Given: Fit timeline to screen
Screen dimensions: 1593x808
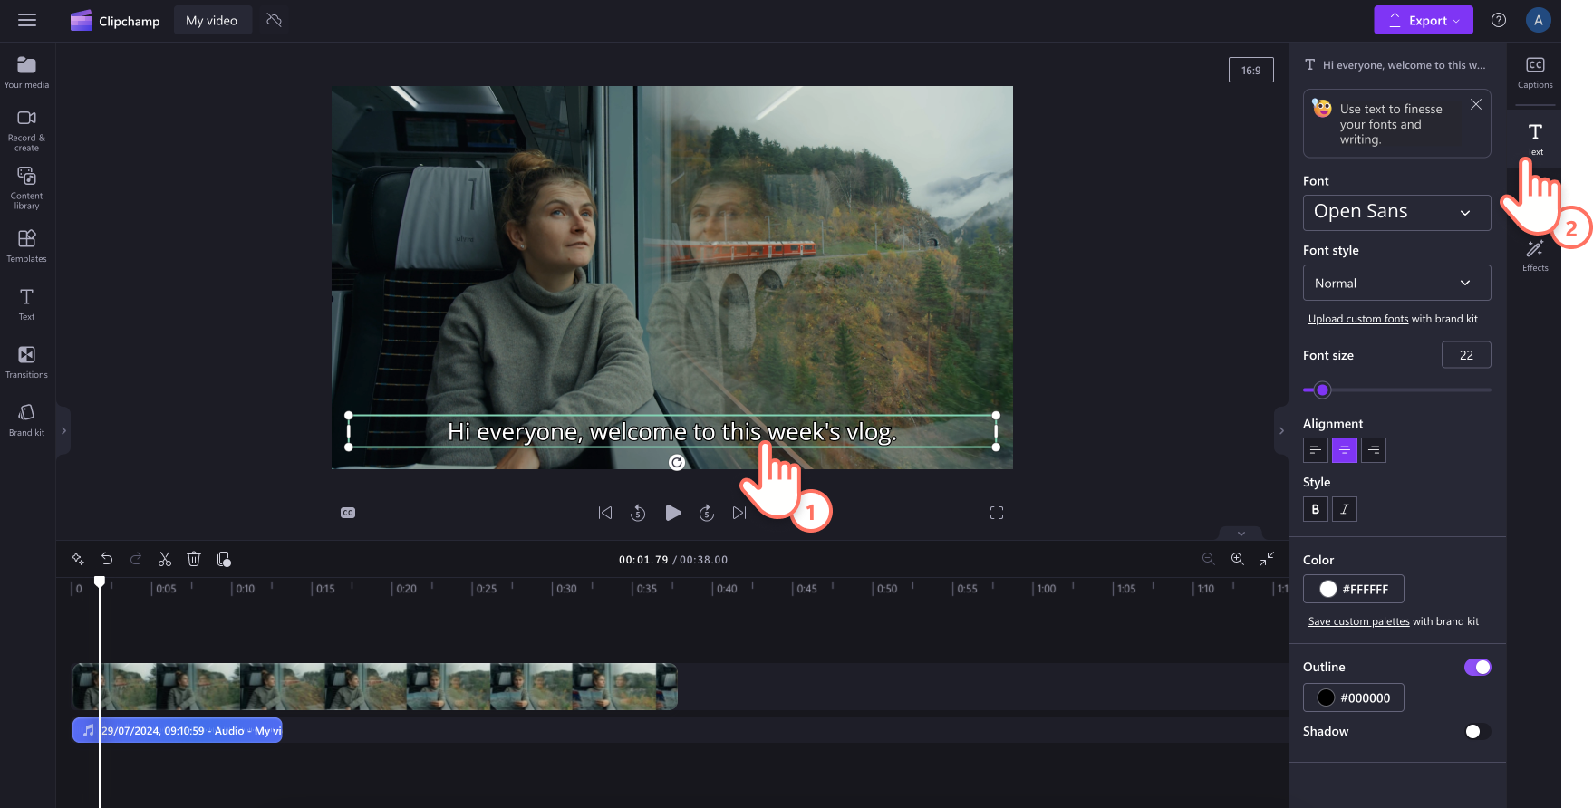Looking at the screenshot, I should pyautogui.click(x=1267, y=559).
